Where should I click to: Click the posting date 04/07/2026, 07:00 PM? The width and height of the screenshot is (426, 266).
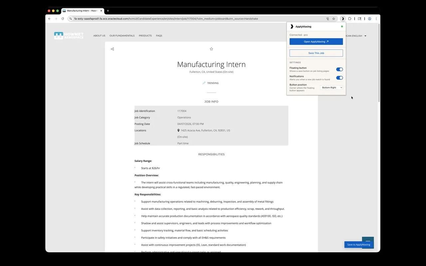coord(190,124)
